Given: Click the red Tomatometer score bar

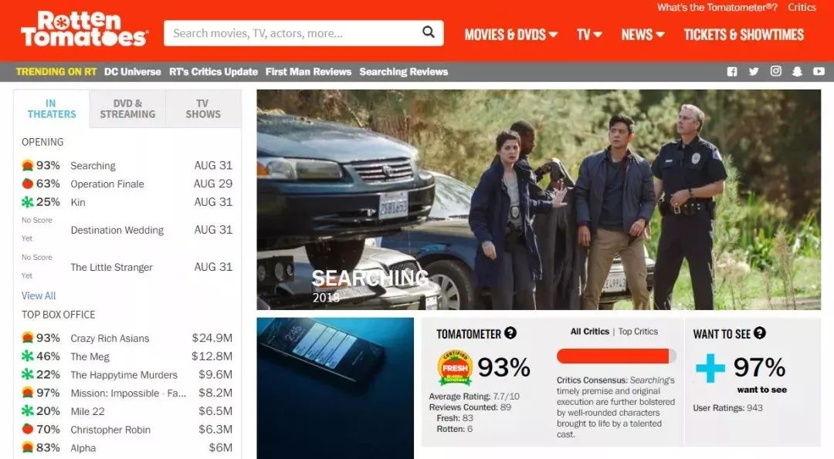Looking at the screenshot, I should (x=616, y=356).
